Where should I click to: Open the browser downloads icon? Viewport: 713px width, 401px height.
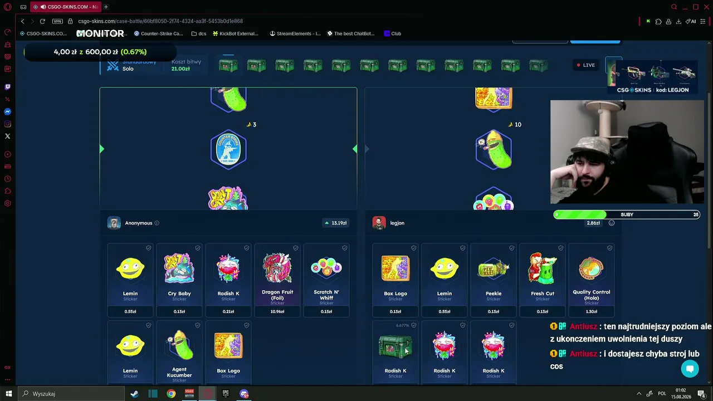click(678, 21)
